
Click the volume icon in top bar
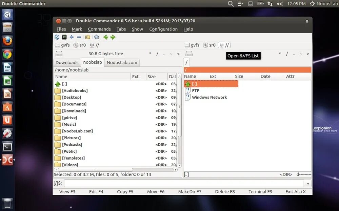pyautogui.click(x=280, y=4)
